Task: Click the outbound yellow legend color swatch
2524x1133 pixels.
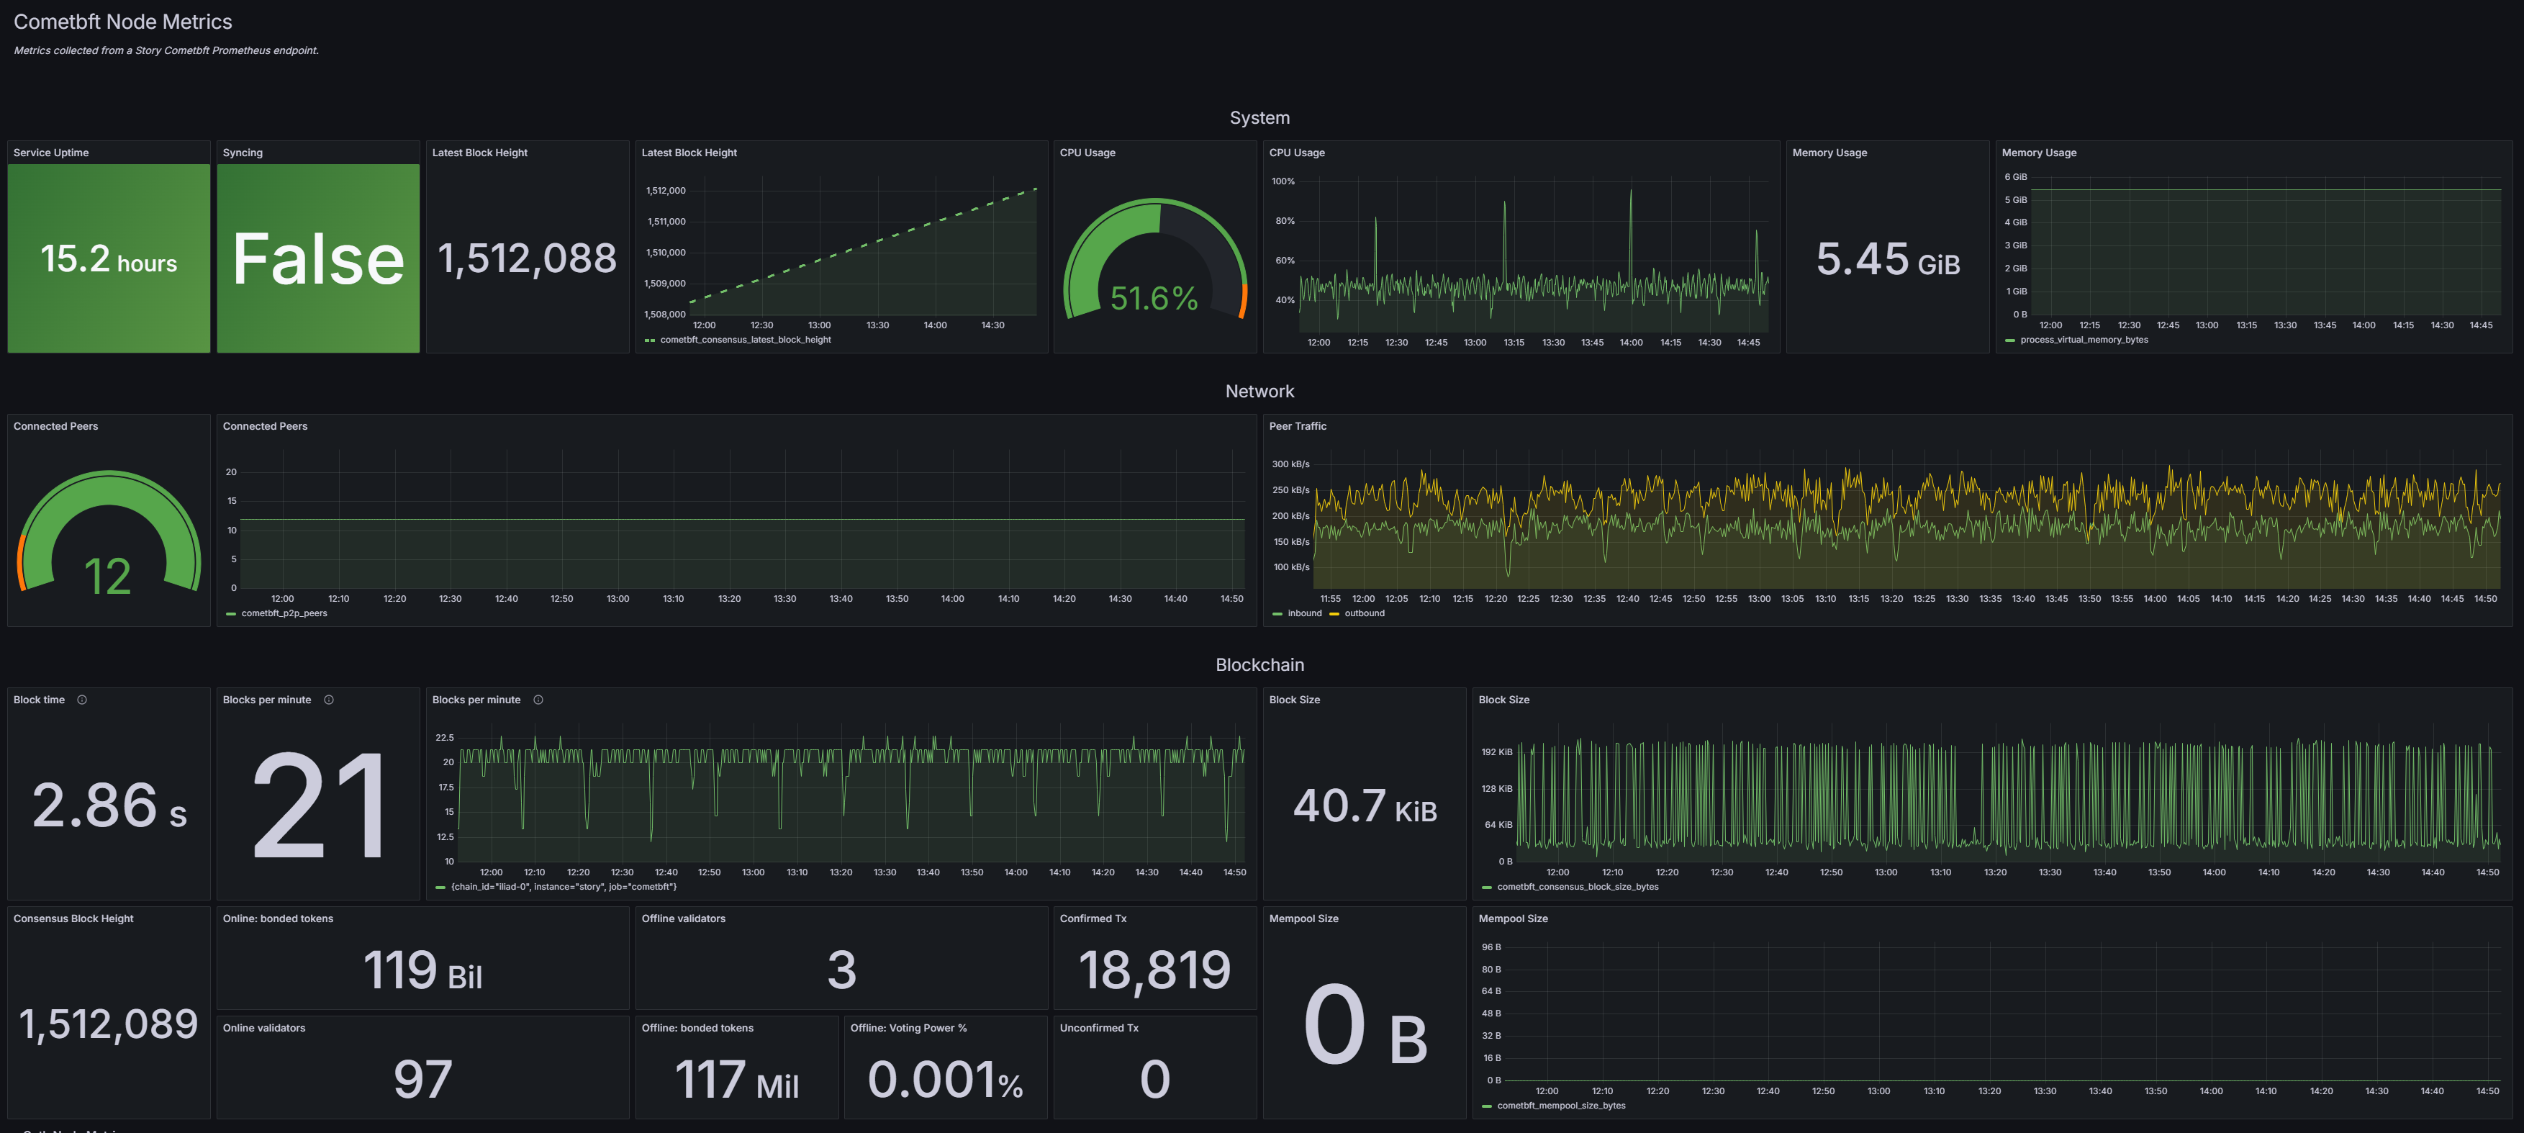Action: 1334,615
